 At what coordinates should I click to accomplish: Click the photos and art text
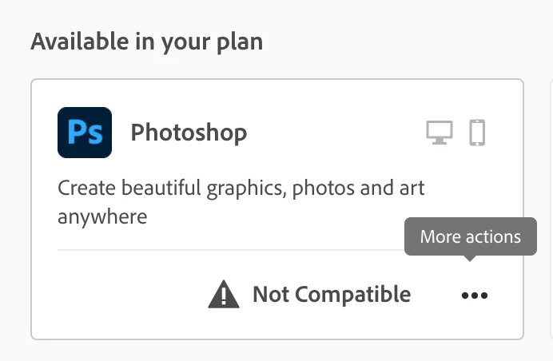358,188
